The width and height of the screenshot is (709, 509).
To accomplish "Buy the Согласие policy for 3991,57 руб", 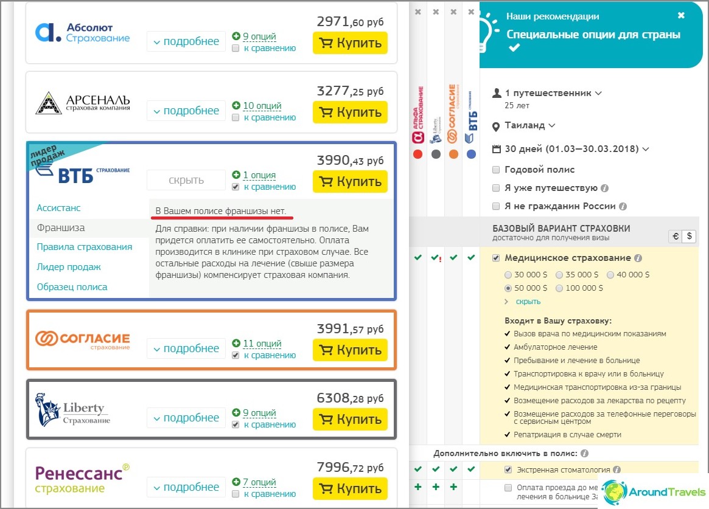I will (351, 350).
